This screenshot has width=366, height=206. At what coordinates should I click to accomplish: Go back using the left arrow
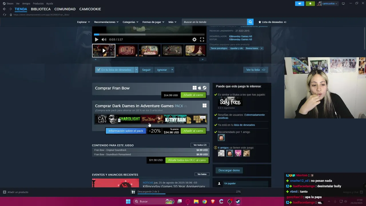click(x=4, y=9)
